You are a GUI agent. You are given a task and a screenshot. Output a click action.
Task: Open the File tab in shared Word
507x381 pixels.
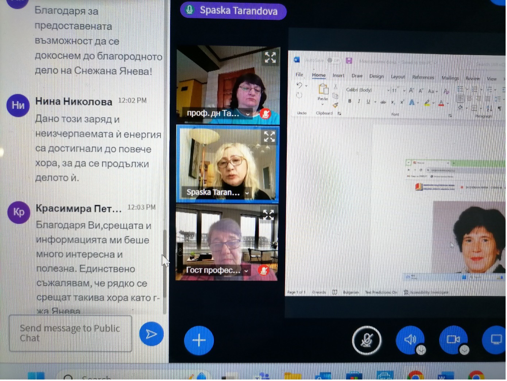299,75
